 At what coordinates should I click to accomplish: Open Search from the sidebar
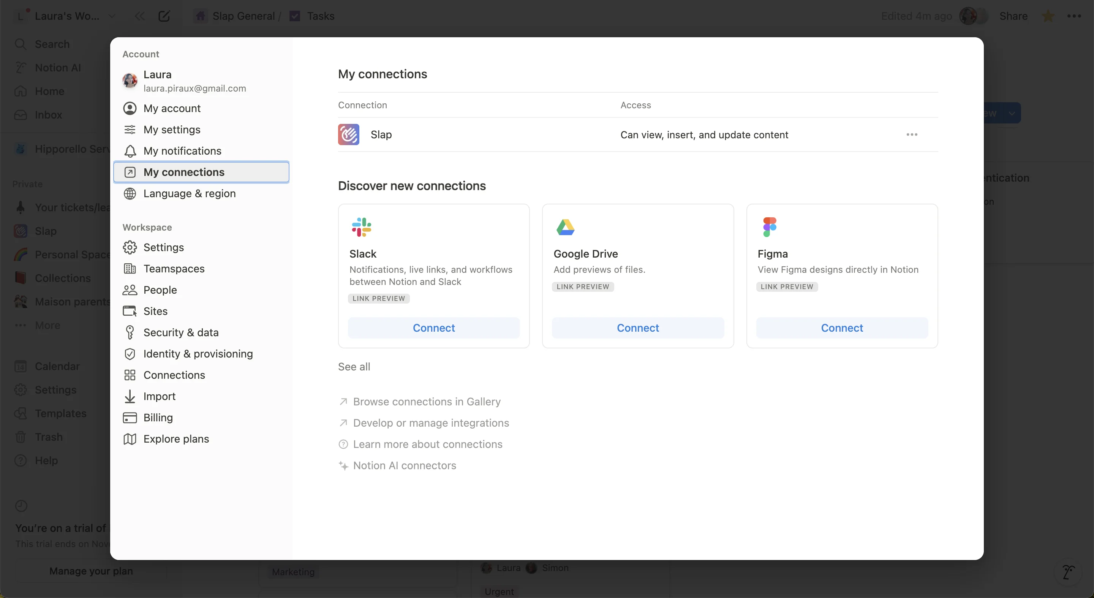(x=51, y=44)
